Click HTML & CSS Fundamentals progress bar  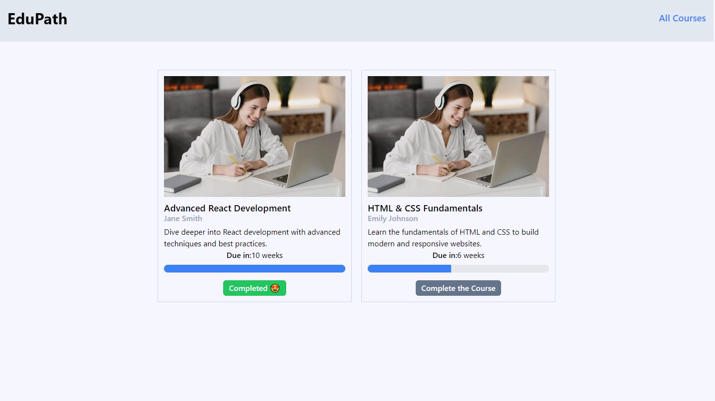[x=458, y=269]
